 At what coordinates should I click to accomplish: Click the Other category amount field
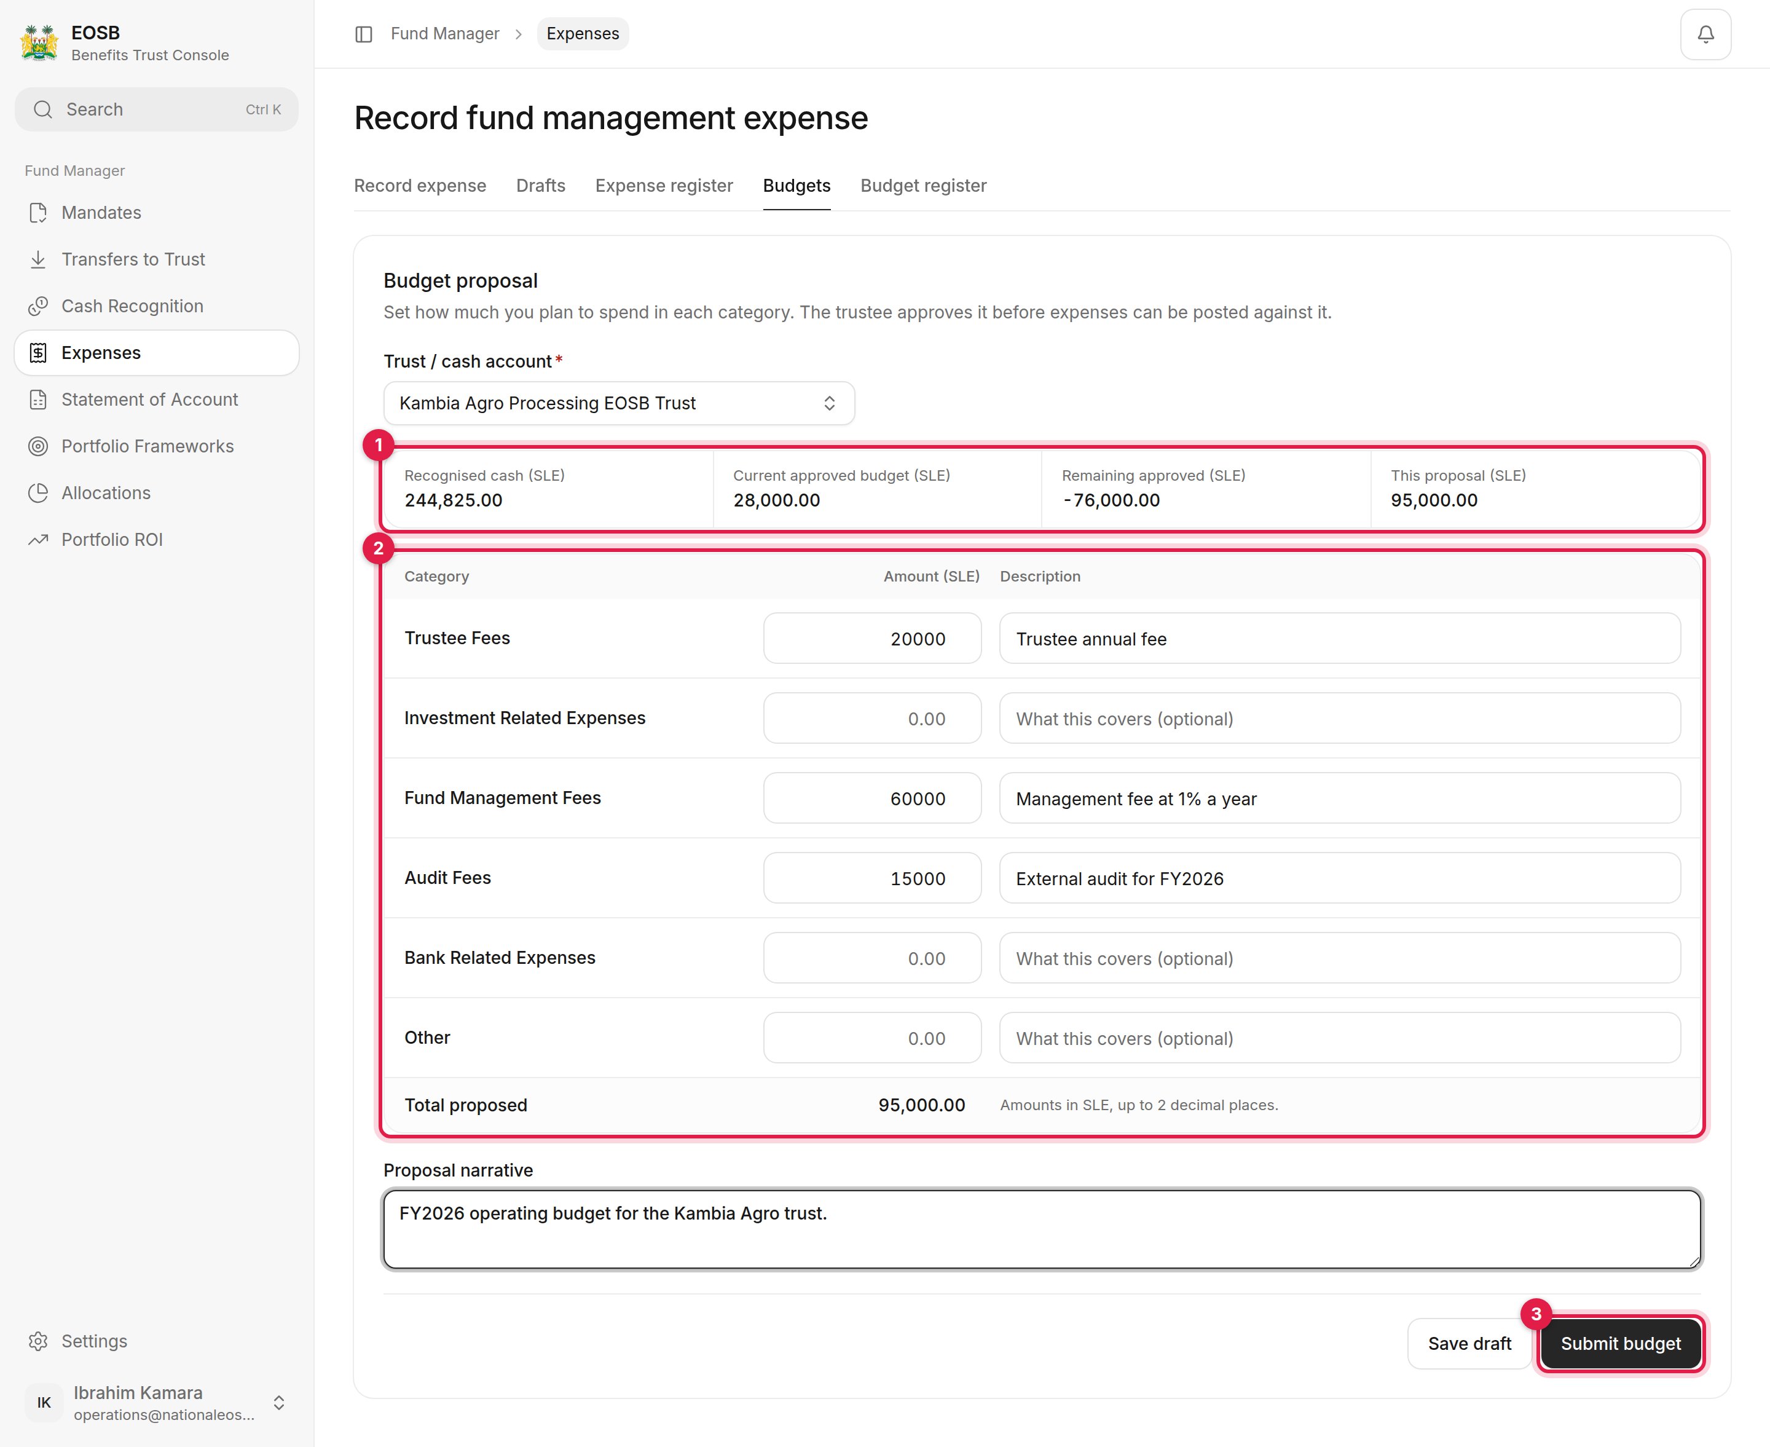point(871,1039)
